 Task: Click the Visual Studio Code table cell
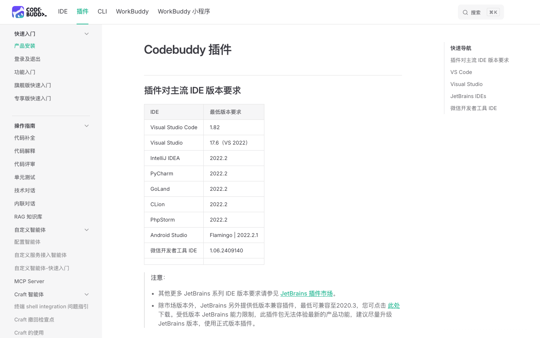pyautogui.click(x=174, y=127)
